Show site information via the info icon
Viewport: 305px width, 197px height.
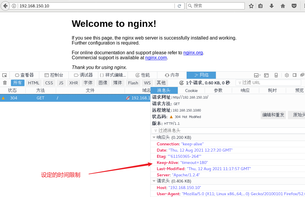pyautogui.click(x=14, y=6)
